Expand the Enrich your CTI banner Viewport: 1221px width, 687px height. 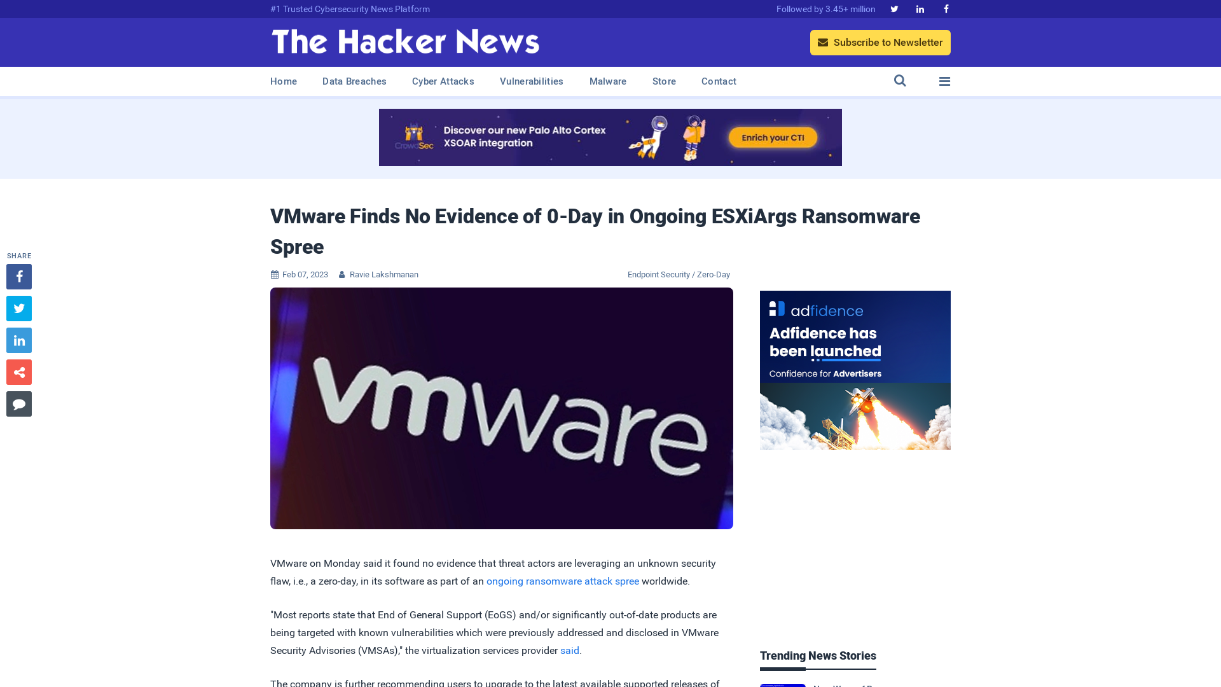pyautogui.click(x=773, y=137)
